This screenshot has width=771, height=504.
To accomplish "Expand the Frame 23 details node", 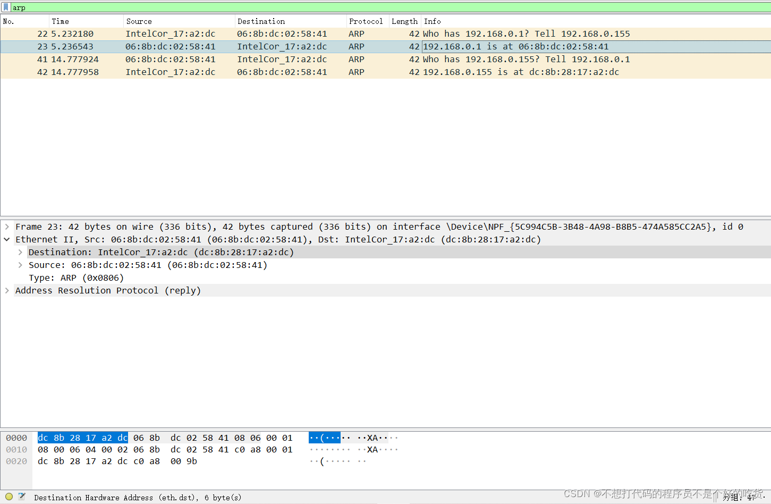I will click(x=7, y=226).
